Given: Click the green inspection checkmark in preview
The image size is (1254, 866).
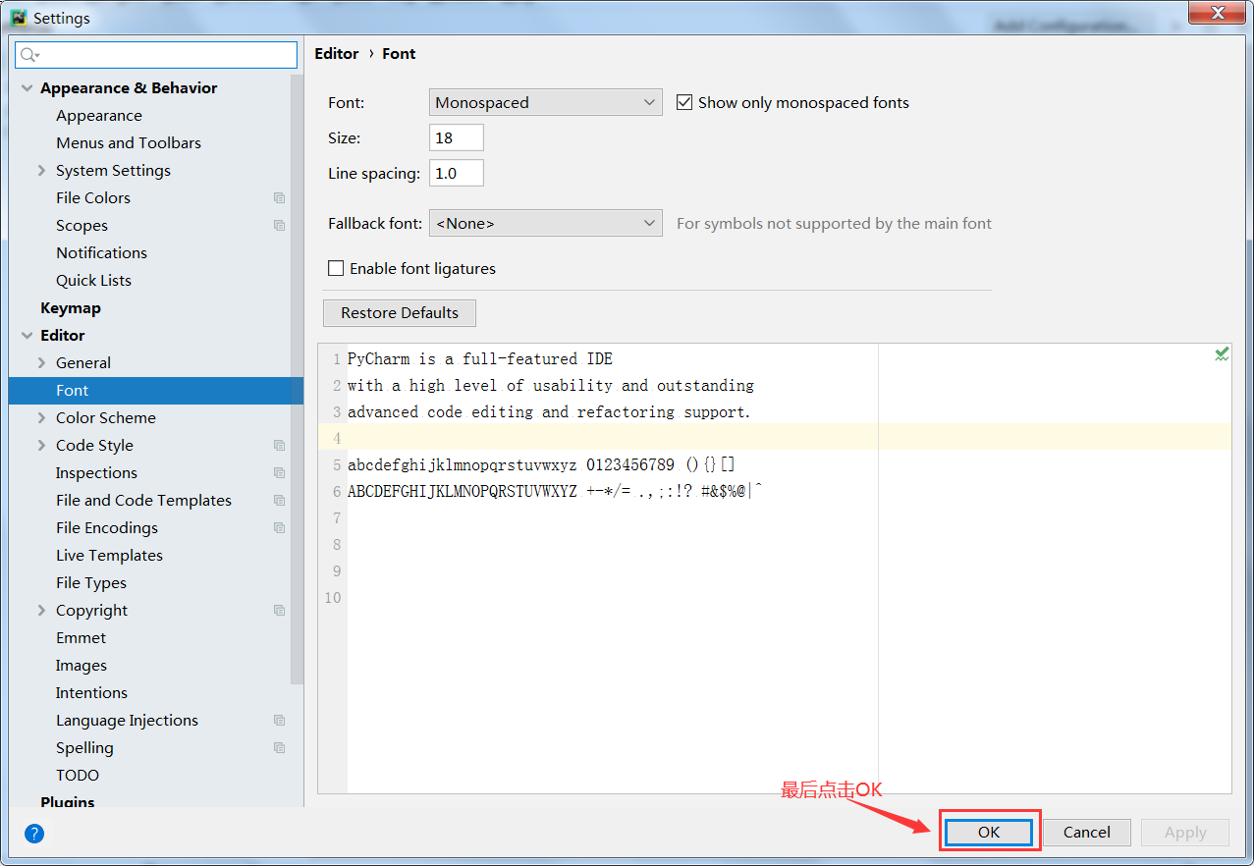Looking at the screenshot, I should pyautogui.click(x=1222, y=354).
